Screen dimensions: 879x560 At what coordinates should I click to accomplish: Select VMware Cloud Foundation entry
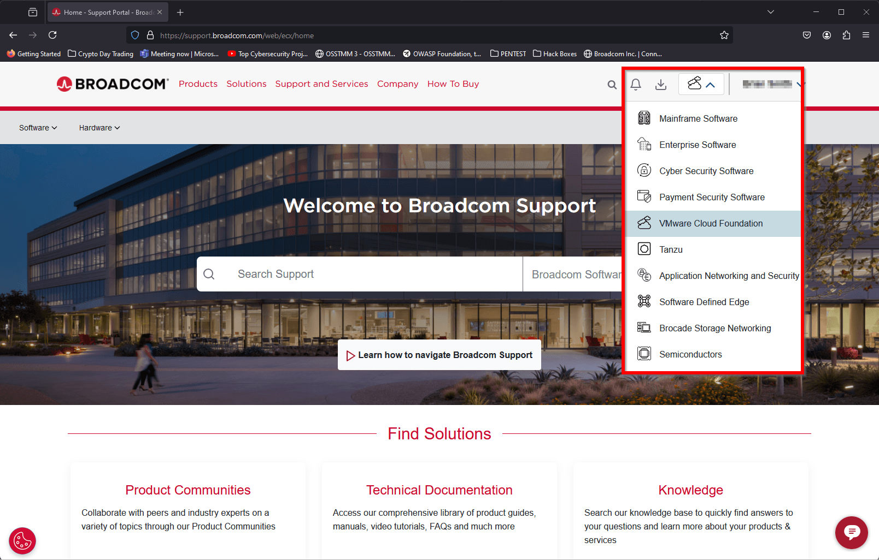tap(713, 223)
